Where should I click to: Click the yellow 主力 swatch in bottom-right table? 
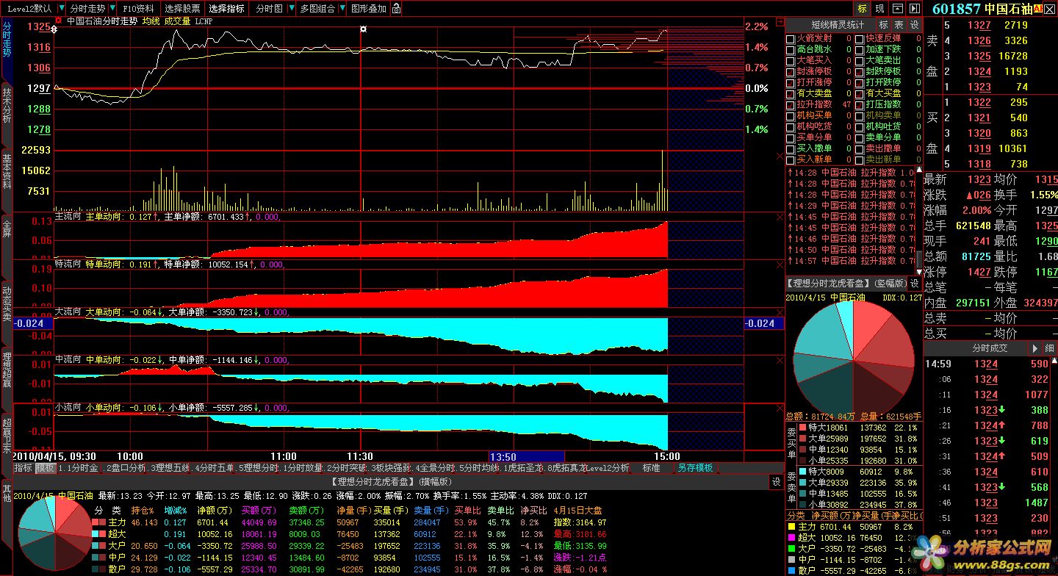coord(791,527)
